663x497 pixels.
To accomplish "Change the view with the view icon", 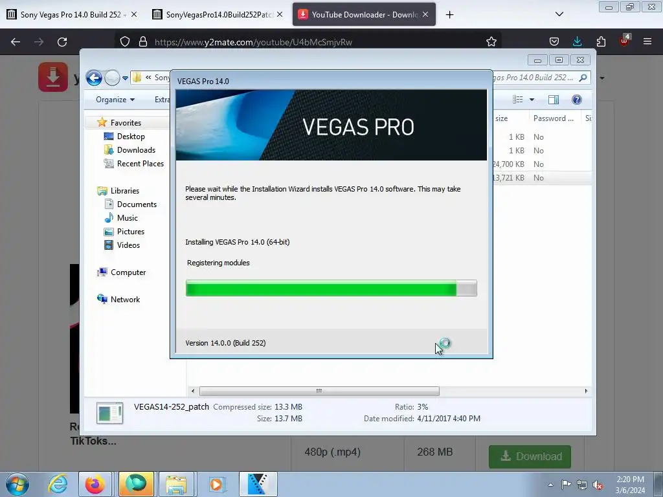I will point(518,100).
